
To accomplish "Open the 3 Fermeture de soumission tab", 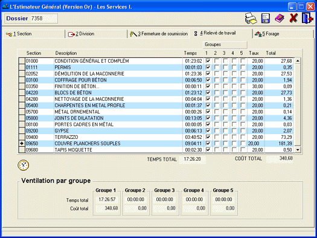I will pos(159,34).
